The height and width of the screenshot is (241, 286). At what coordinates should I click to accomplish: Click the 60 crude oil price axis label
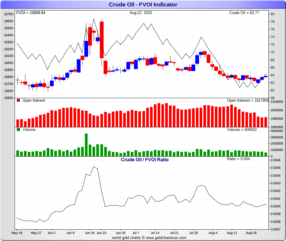[273, 90]
